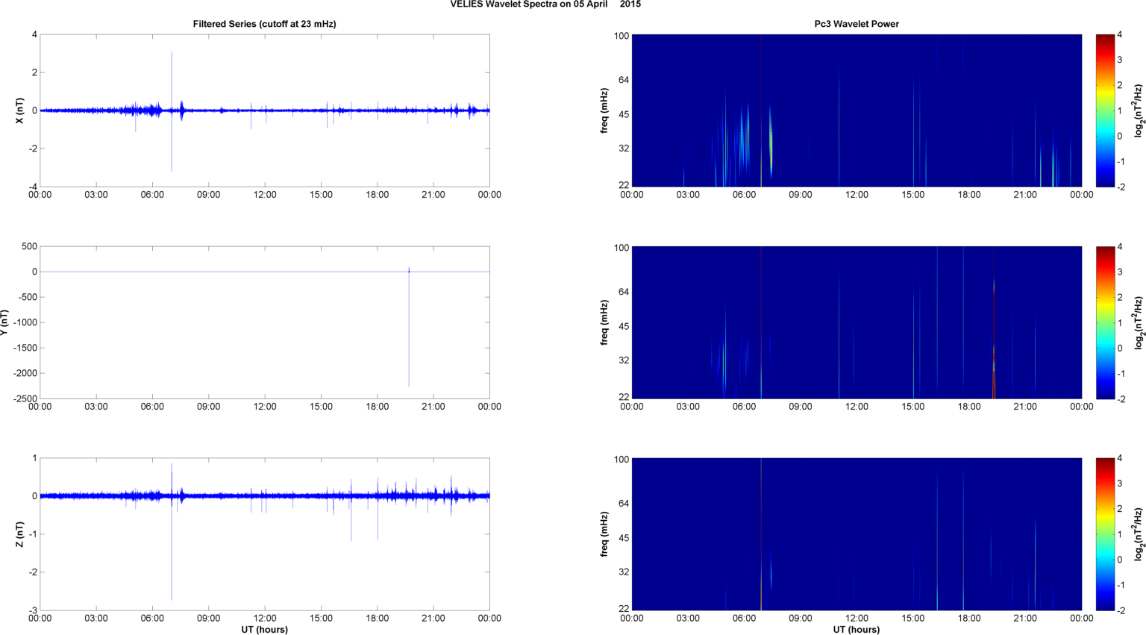1146x635 pixels.
Task: Select the 'Pc3 Wavelet Power' heading
Action: 857,24
